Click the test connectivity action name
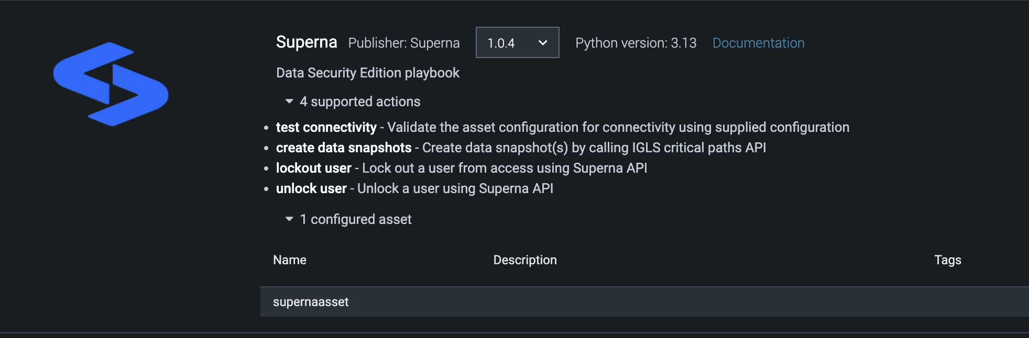Viewport: 1029px width, 338px height. (326, 127)
